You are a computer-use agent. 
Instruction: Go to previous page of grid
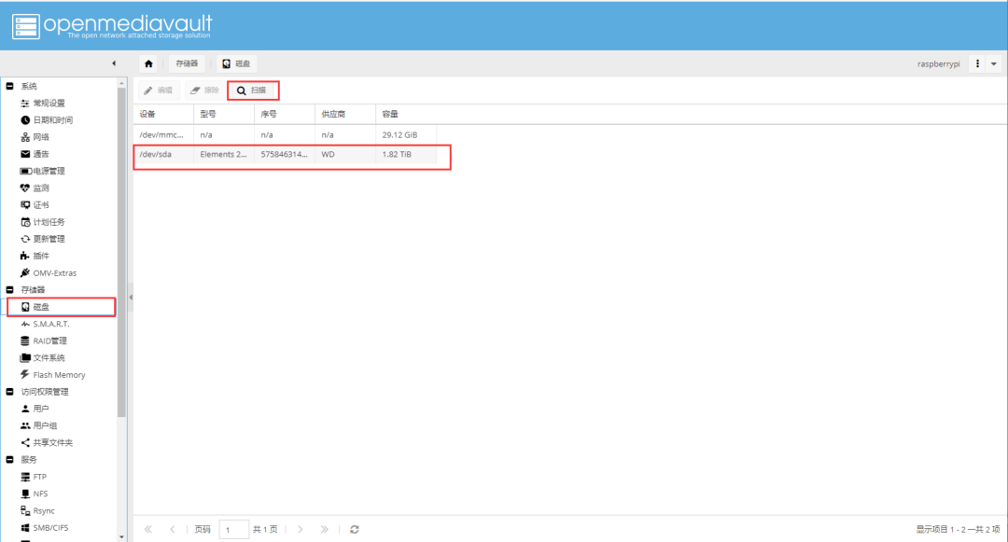coord(173,529)
